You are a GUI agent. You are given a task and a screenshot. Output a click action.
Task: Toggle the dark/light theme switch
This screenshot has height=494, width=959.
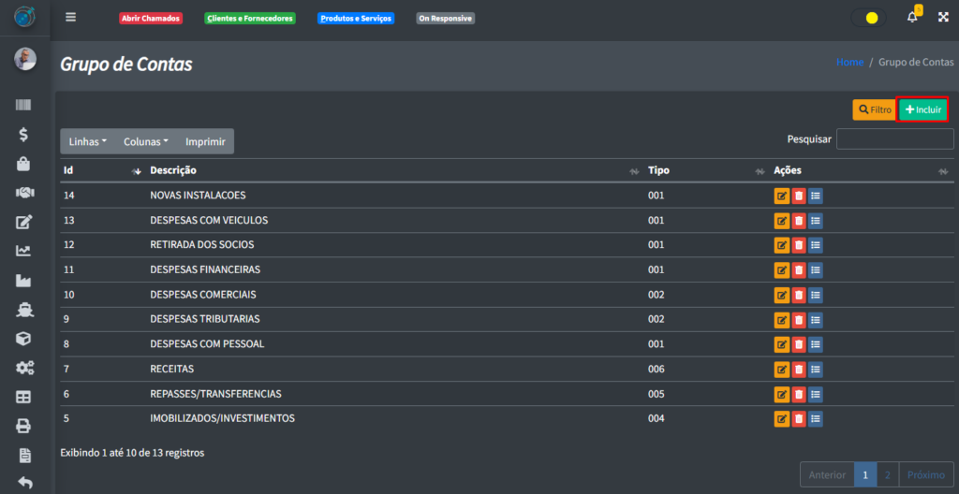868,18
